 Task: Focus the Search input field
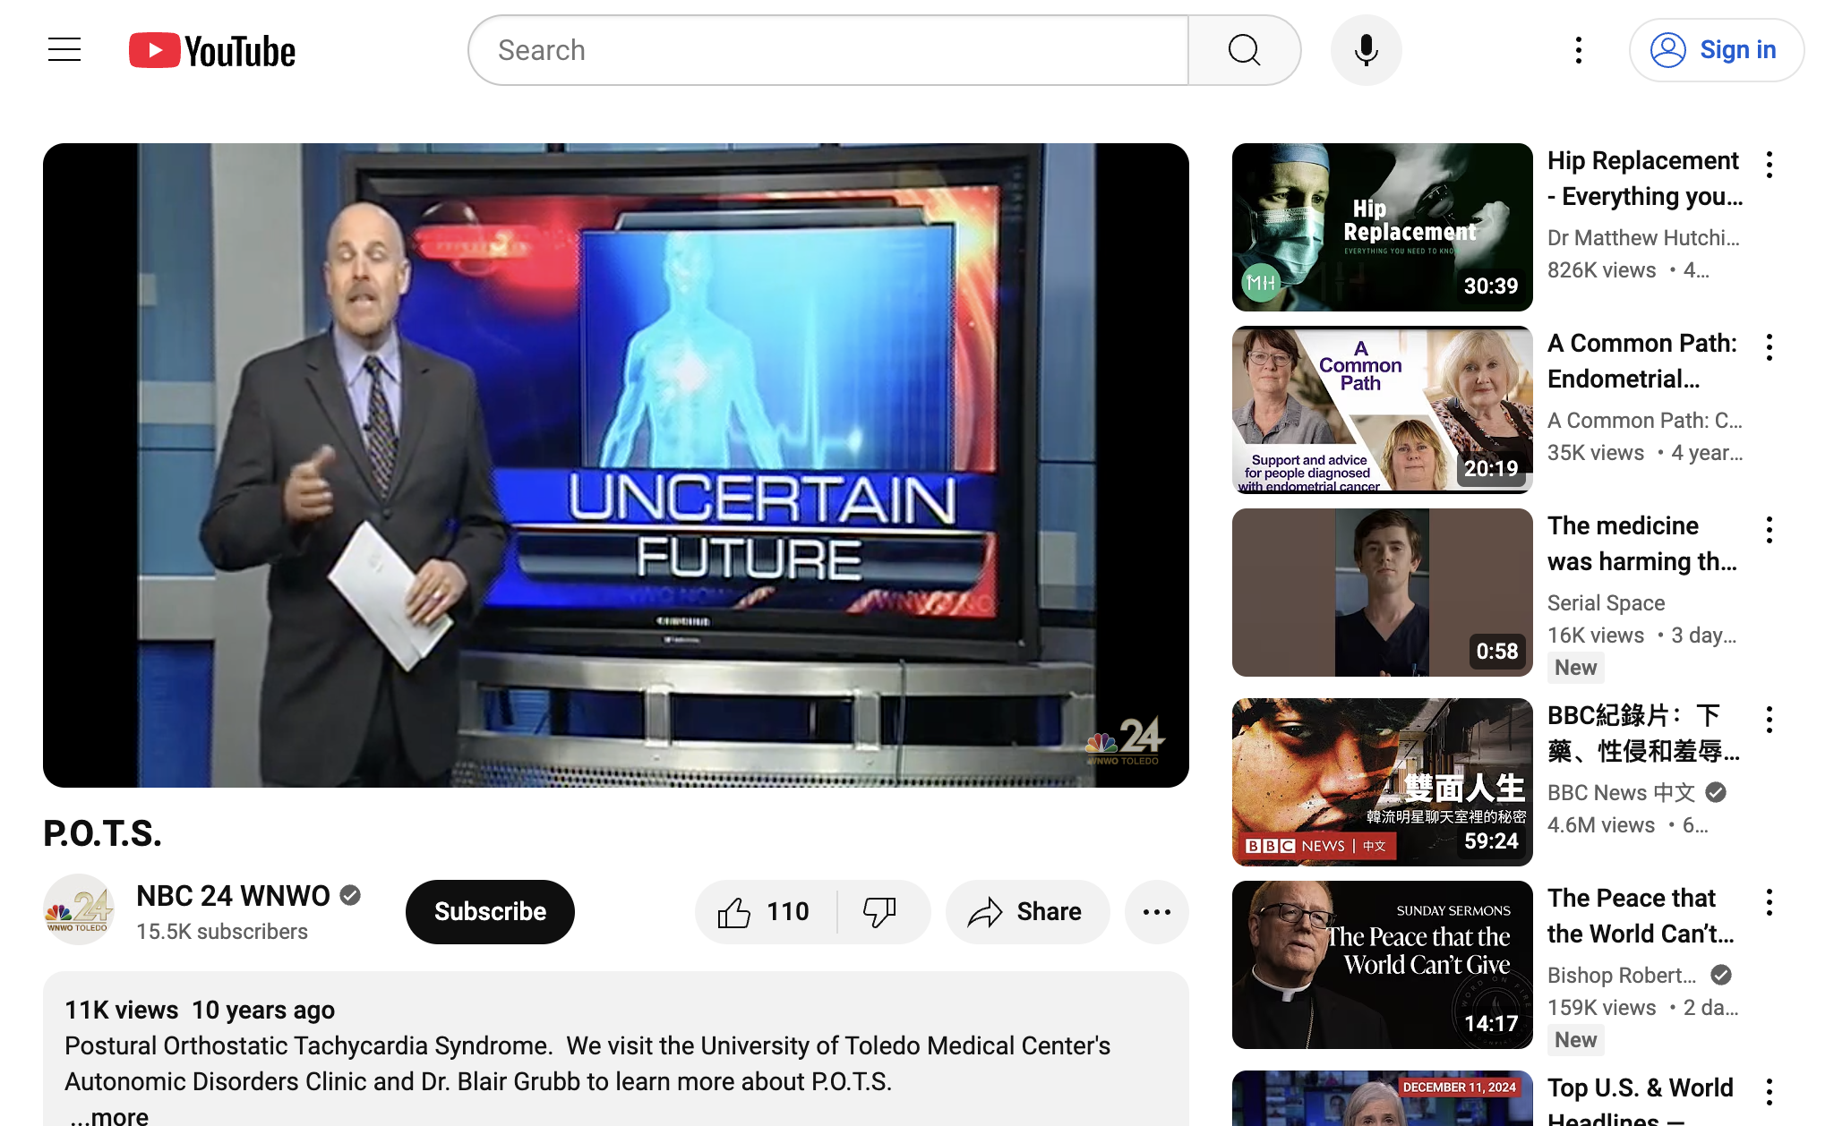click(828, 50)
